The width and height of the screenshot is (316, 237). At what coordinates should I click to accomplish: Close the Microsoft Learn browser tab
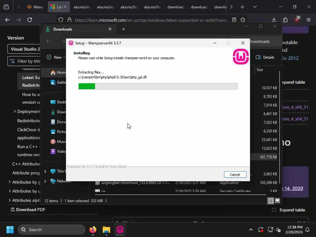pyautogui.click(x=65, y=7)
